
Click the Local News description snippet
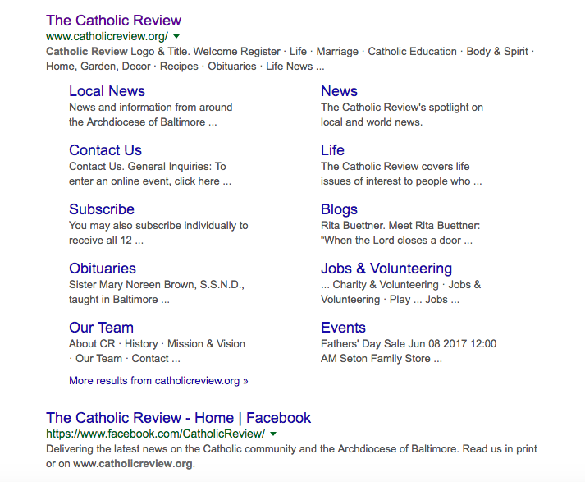pyautogui.click(x=150, y=114)
